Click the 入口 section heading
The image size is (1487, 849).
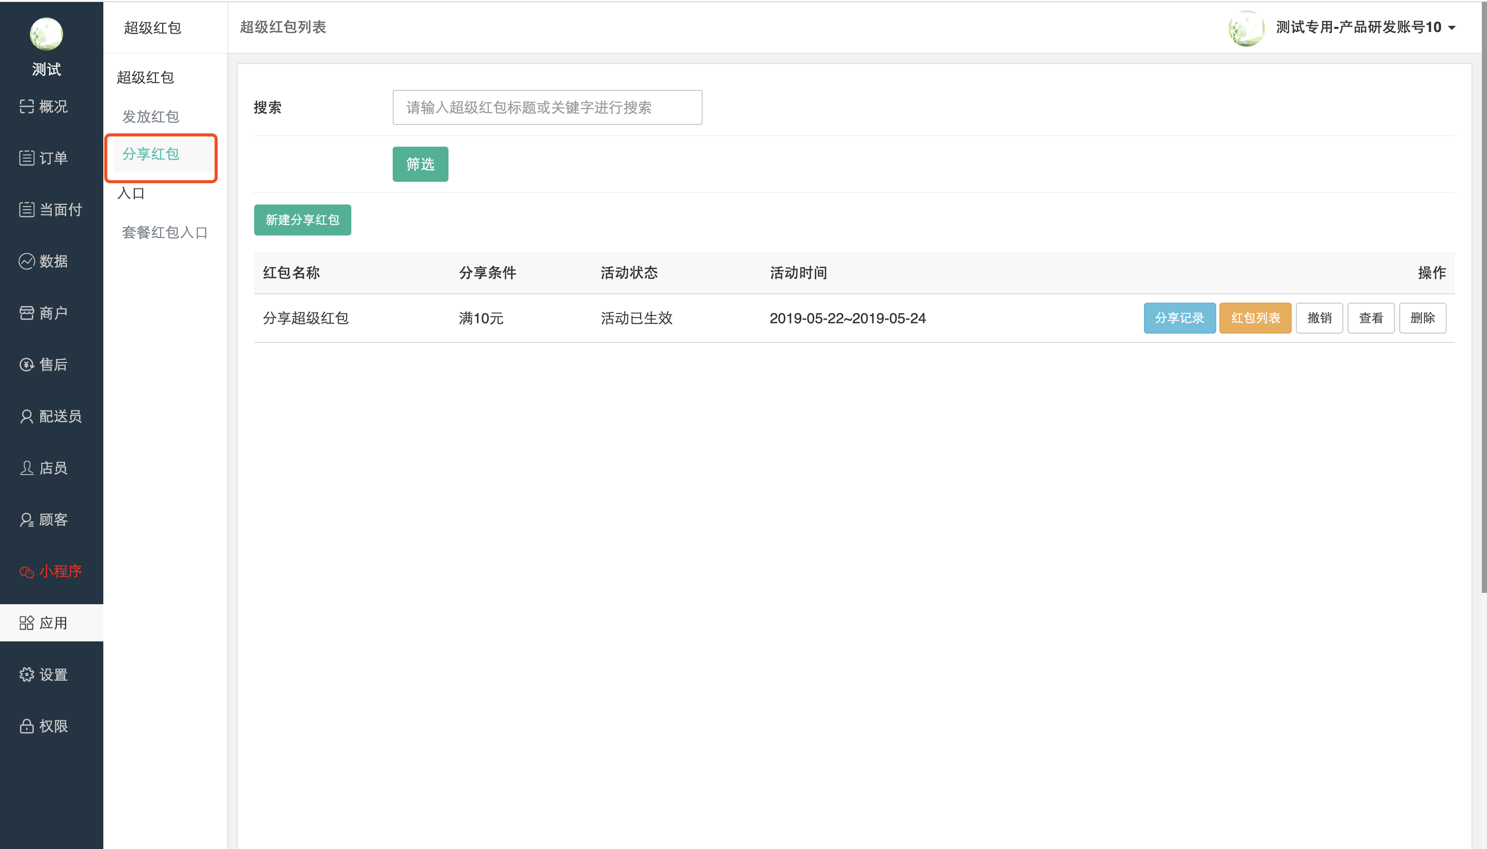click(131, 193)
